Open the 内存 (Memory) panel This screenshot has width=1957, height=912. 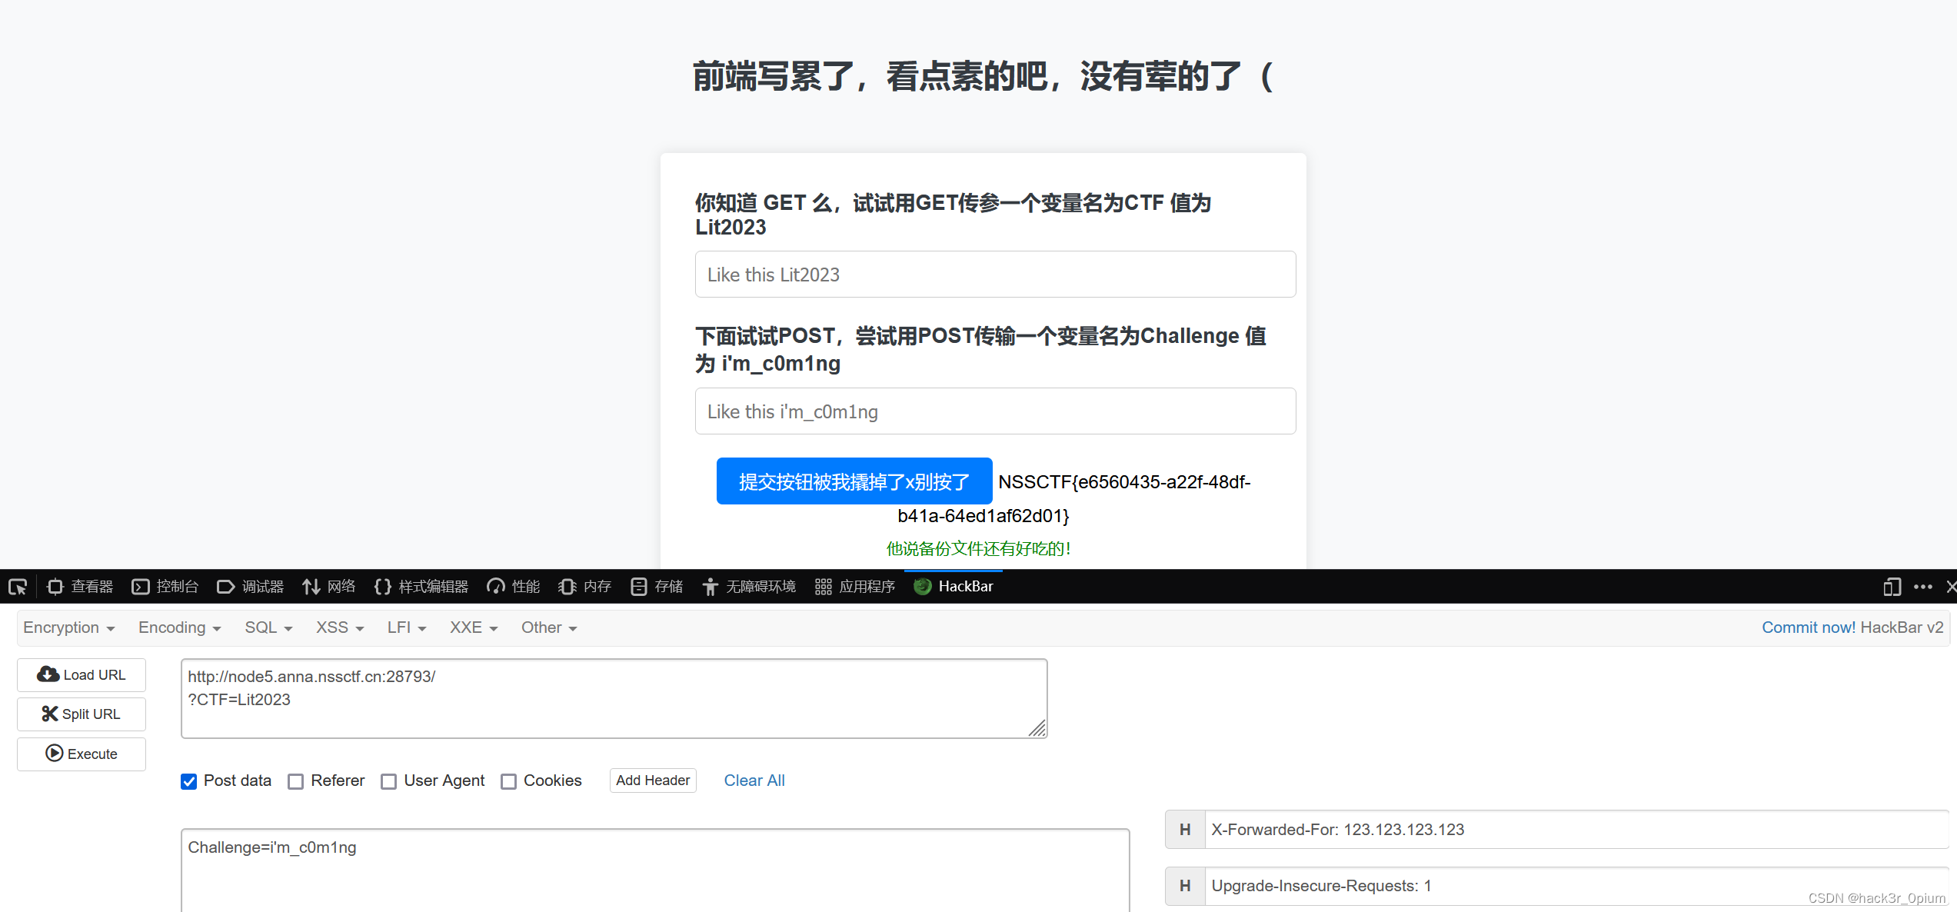point(584,587)
